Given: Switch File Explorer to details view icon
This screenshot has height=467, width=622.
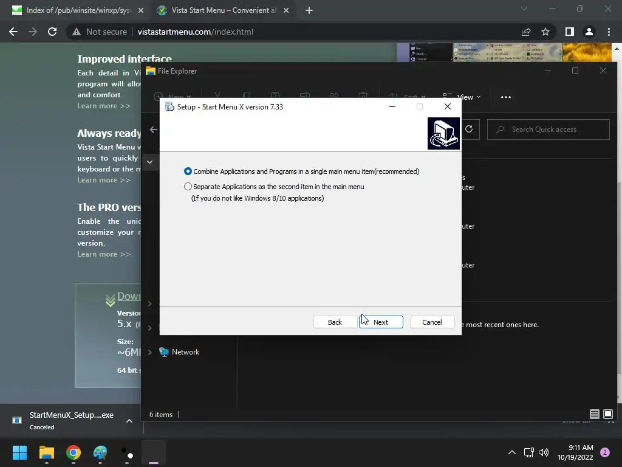Looking at the screenshot, I should pos(594,414).
